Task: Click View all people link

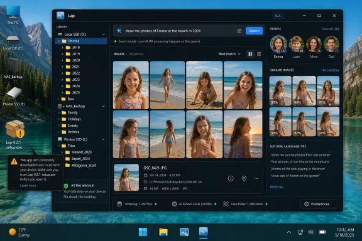Action: pos(330,29)
